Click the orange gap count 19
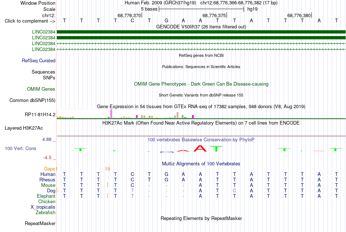346x232 pixels. click(107, 169)
